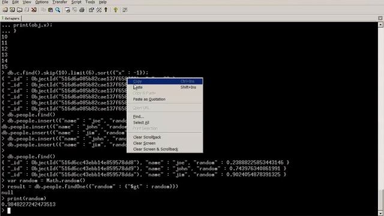
Task: Click the Find magnifier toolbar icon
Action: click(58, 10)
